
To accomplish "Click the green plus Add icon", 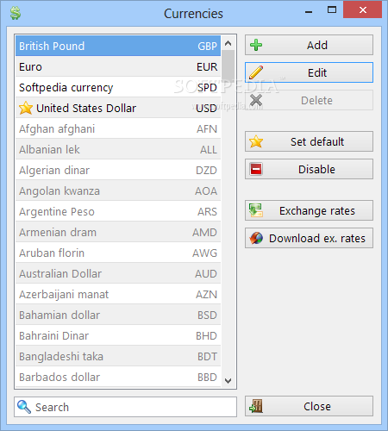I will coord(256,45).
